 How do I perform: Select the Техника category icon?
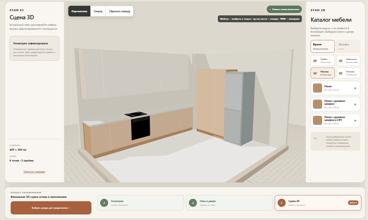(341, 73)
